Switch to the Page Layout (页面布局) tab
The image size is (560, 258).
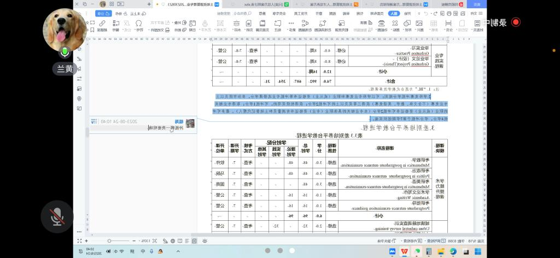376,13
